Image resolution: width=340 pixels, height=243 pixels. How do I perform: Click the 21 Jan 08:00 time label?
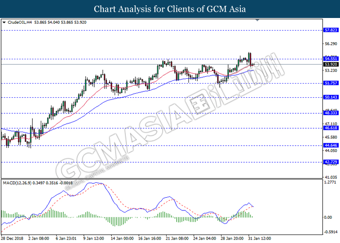pyautogui.click(x=177, y=238)
